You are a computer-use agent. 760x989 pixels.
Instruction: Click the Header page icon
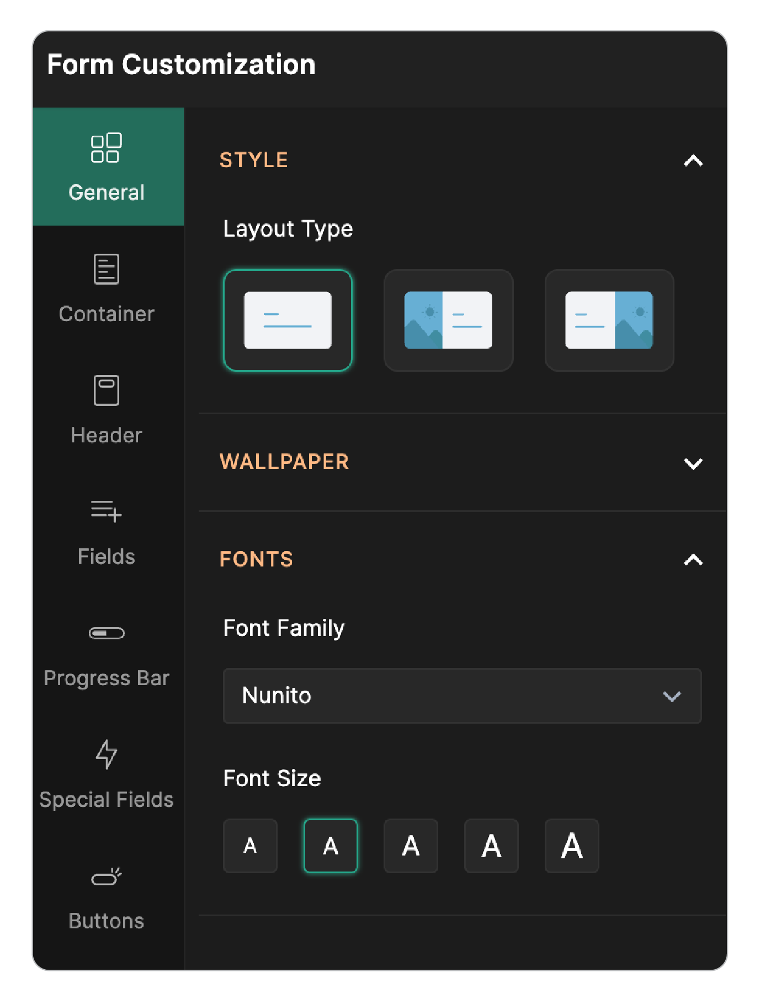[107, 391]
